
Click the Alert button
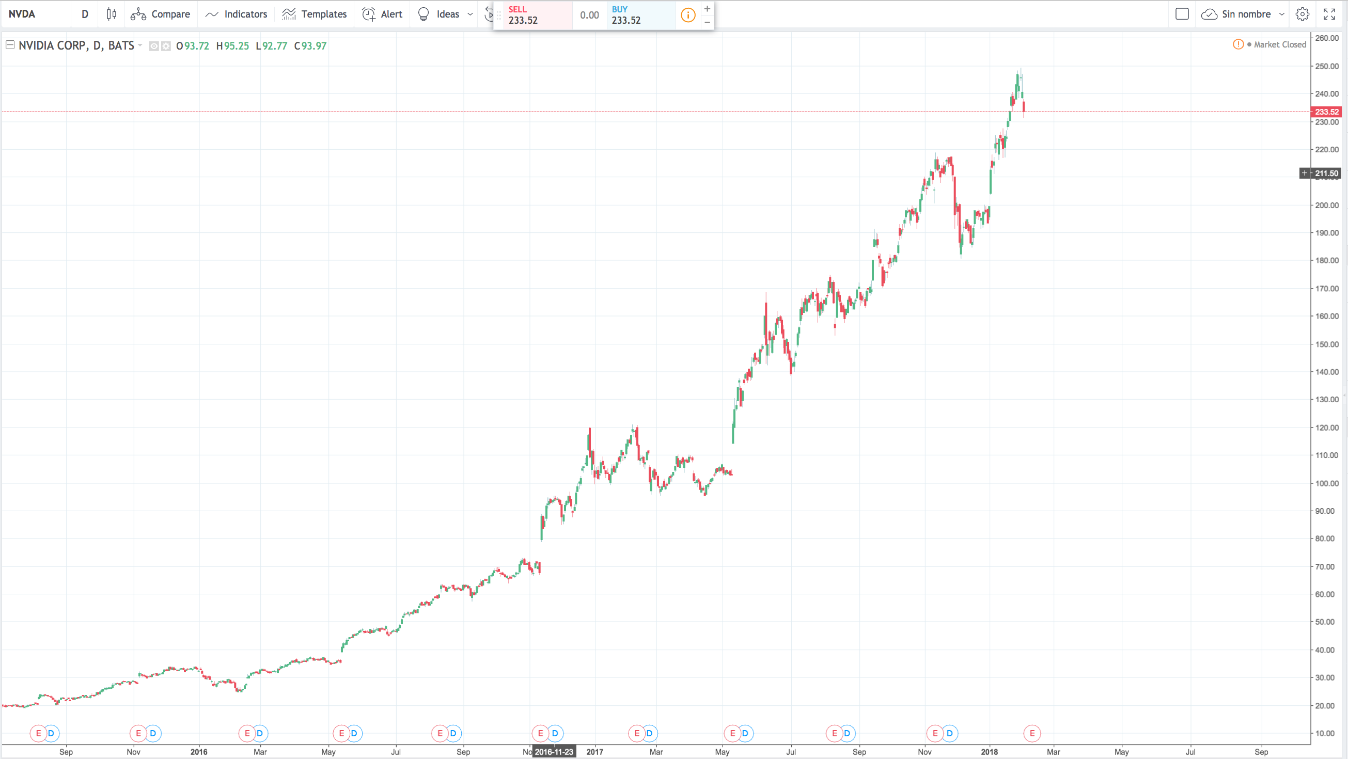[x=382, y=14]
